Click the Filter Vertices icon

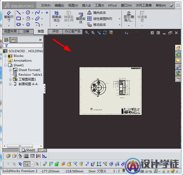tap(45, 164)
